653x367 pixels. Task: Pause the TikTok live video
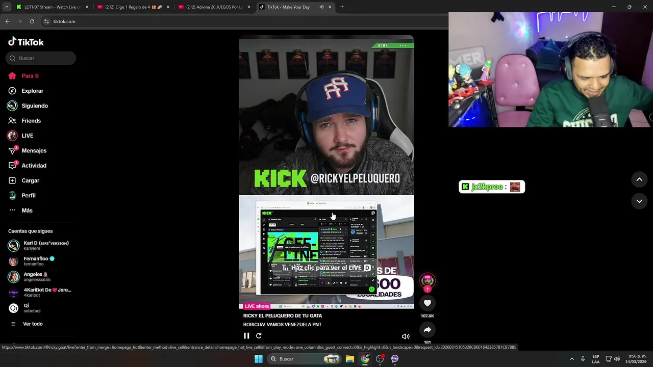coord(246,336)
